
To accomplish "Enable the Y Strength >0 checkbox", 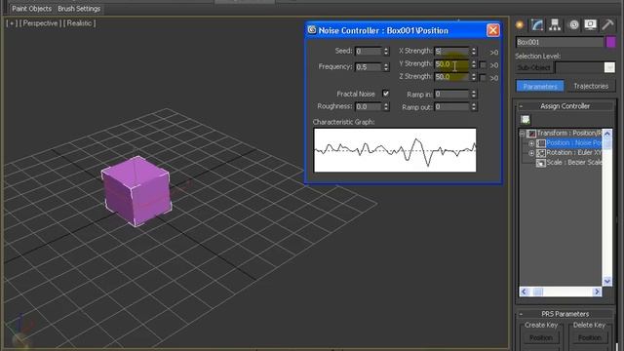I will pyautogui.click(x=483, y=64).
